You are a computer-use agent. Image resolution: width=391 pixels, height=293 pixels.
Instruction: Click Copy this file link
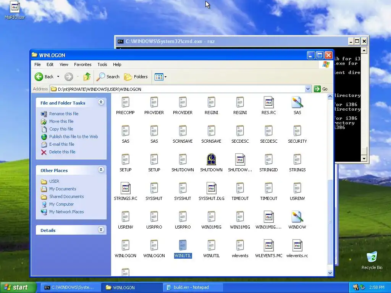pos(61,129)
